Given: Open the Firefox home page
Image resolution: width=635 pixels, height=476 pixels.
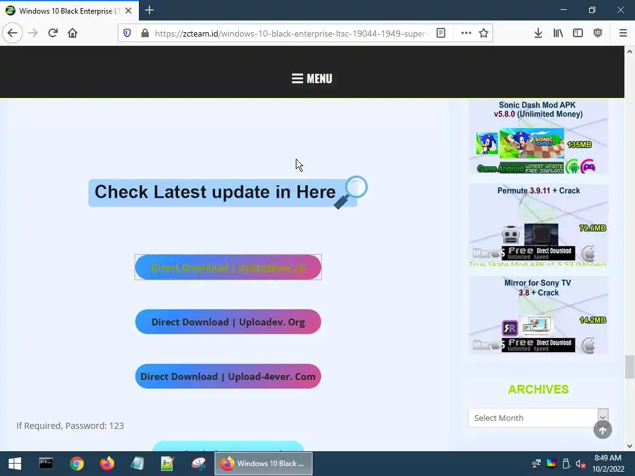Looking at the screenshot, I should coord(73,33).
